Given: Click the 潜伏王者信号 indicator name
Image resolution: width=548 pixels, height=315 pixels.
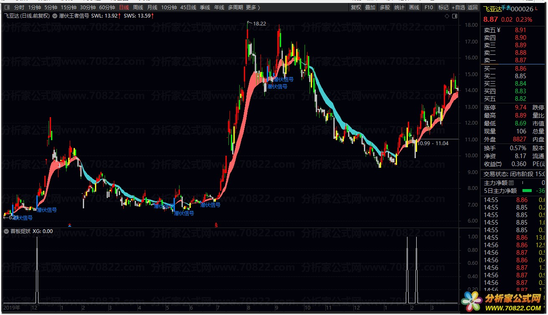Looking at the screenshot, I should click(x=74, y=16).
